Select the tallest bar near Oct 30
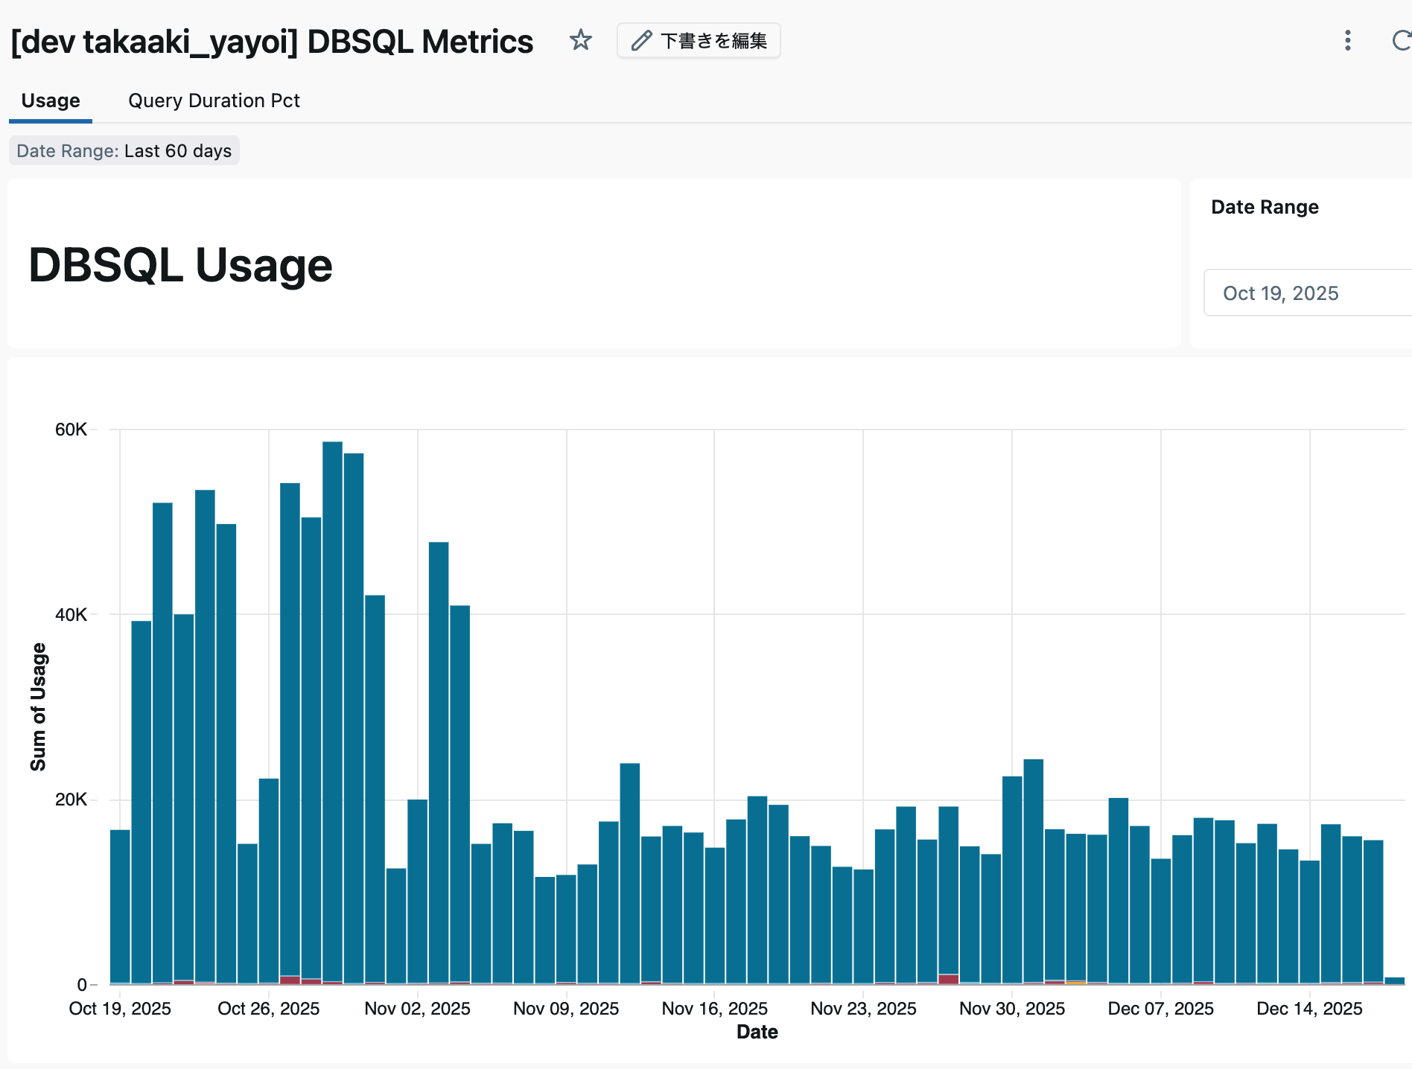Screen dimensions: 1412x1069 click(334, 670)
